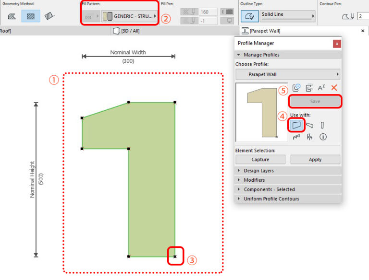
Task: Open the Solid Line outline type dropdown
Action: (287, 16)
